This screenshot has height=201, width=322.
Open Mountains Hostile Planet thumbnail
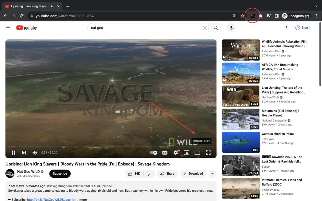(241, 119)
